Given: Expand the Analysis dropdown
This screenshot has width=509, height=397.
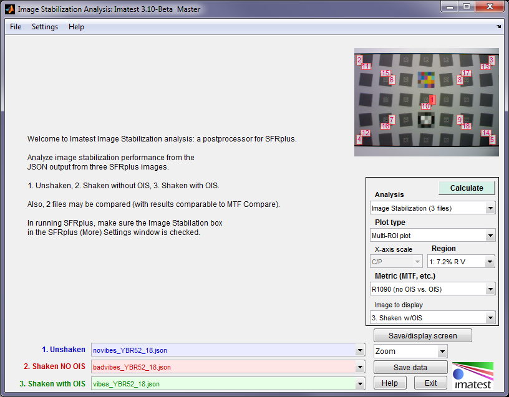Looking at the screenshot, I should click(432, 208).
